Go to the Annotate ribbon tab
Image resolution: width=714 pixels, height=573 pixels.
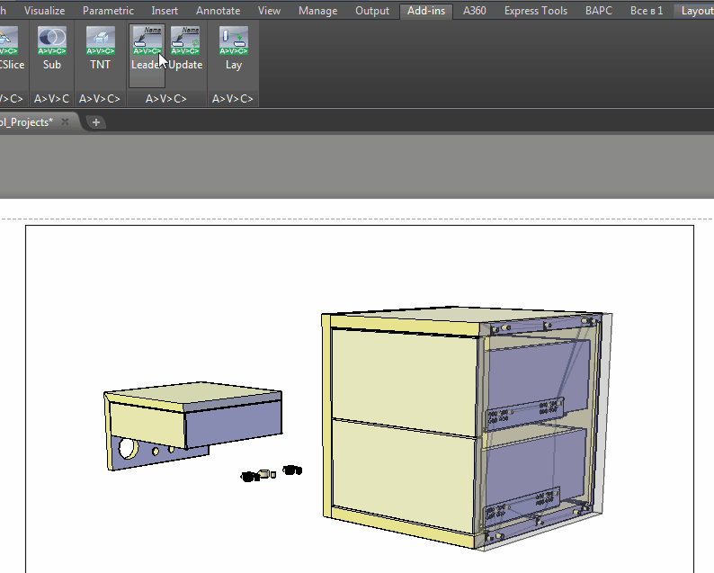point(219,11)
